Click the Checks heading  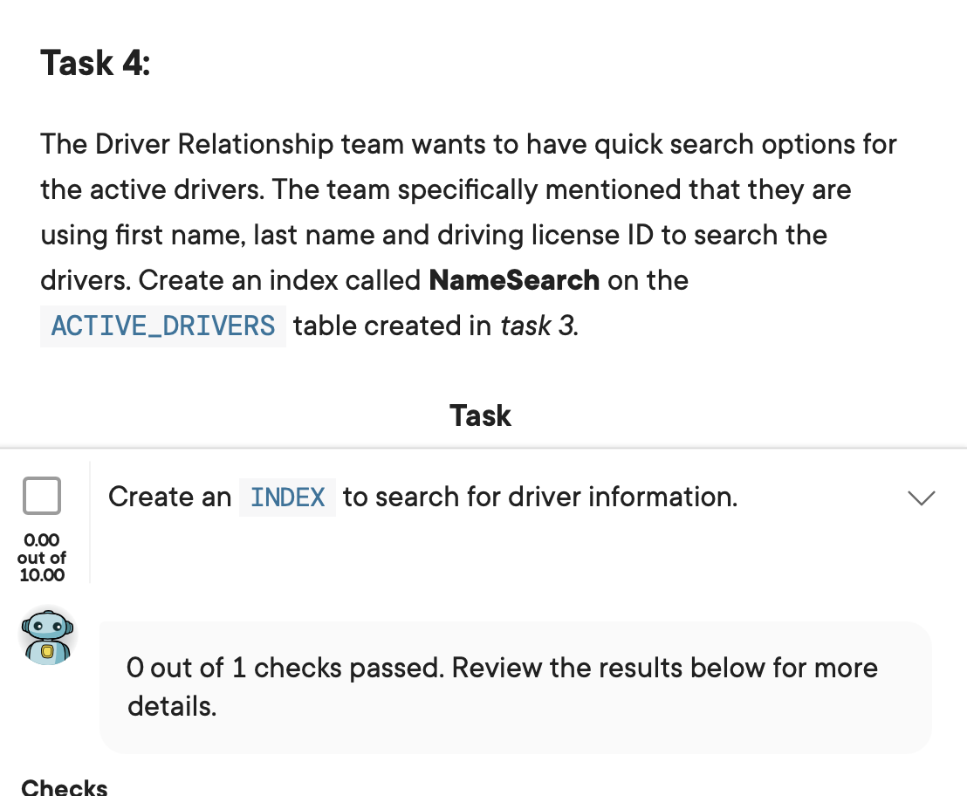(x=64, y=787)
